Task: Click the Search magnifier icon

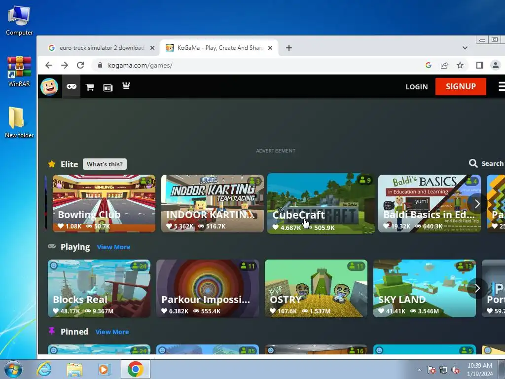Action: [x=473, y=163]
